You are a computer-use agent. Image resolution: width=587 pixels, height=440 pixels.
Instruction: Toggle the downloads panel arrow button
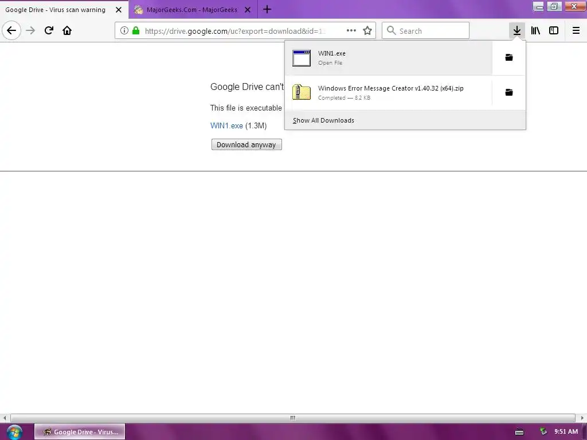click(x=517, y=30)
